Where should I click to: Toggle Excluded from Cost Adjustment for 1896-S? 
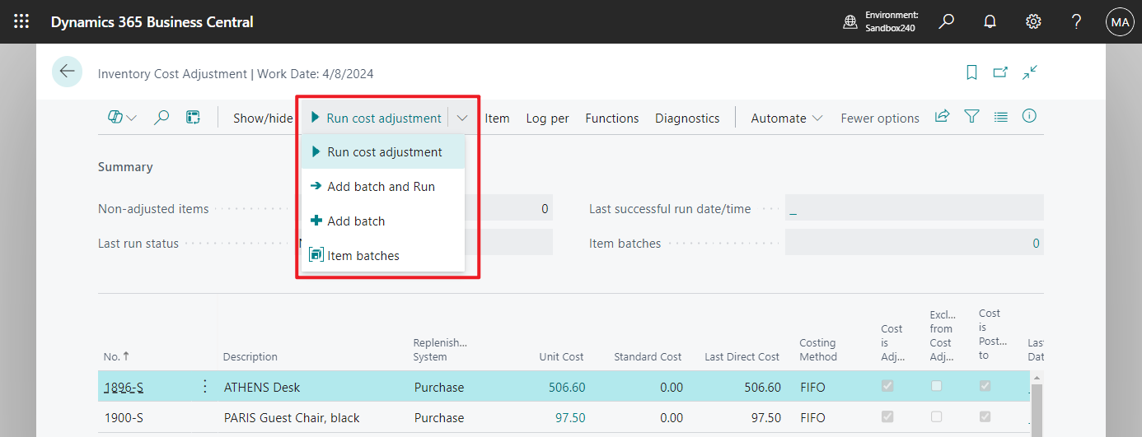(x=936, y=386)
